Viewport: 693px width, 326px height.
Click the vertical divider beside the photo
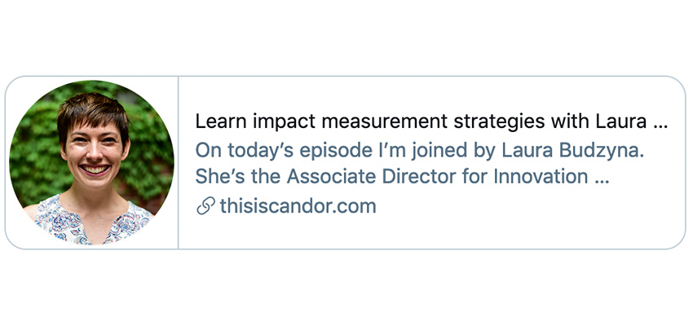click(x=178, y=162)
